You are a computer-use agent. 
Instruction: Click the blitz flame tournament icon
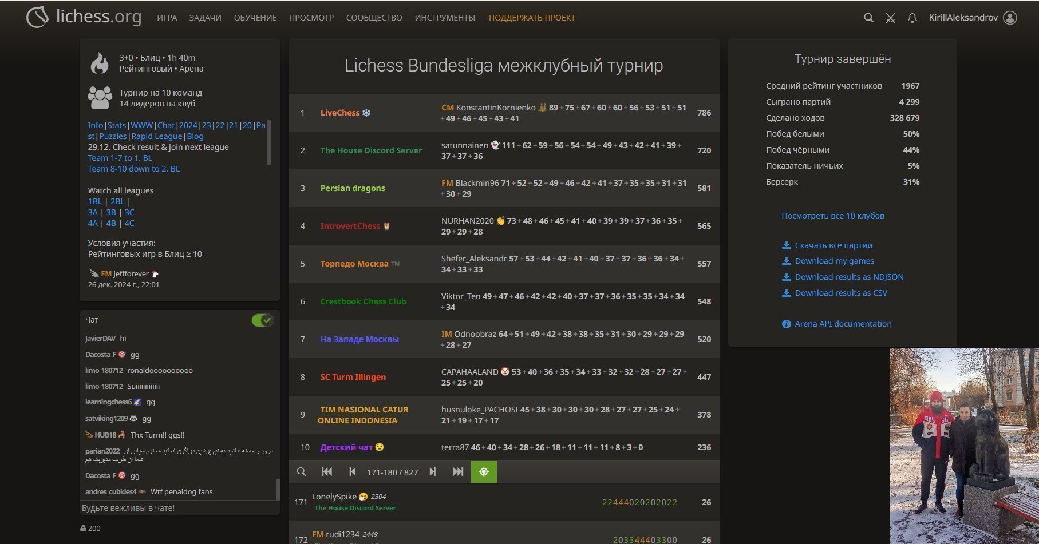coord(100,63)
